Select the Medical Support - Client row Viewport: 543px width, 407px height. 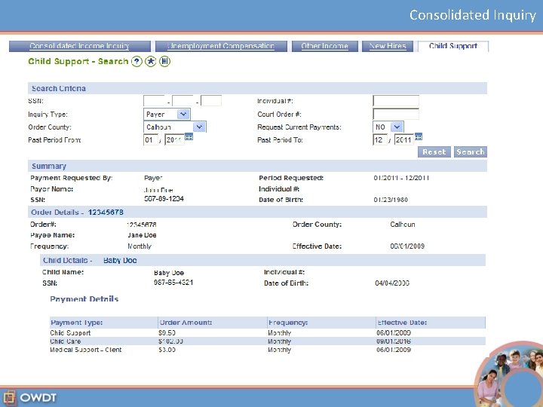pos(267,350)
